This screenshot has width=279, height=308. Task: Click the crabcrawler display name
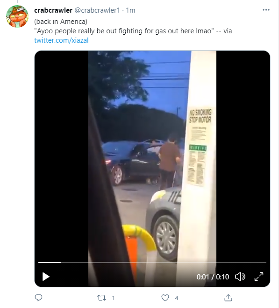click(x=53, y=10)
